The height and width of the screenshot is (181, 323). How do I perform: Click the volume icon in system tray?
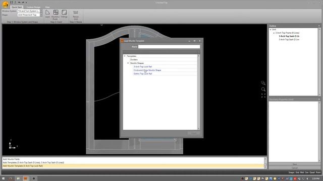click(307, 179)
